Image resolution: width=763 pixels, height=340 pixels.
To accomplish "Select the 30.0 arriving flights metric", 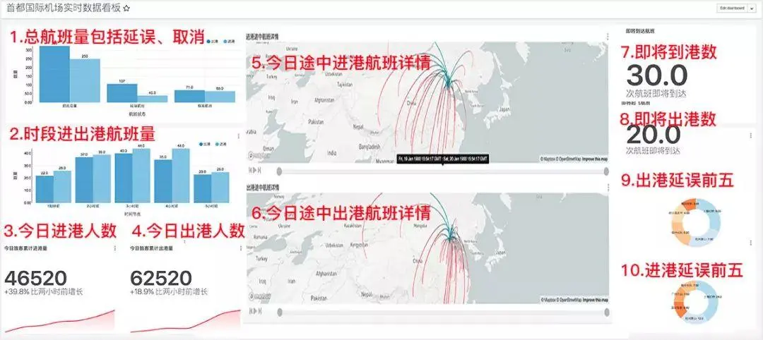I will pyautogui.click(x=657, y=75).
